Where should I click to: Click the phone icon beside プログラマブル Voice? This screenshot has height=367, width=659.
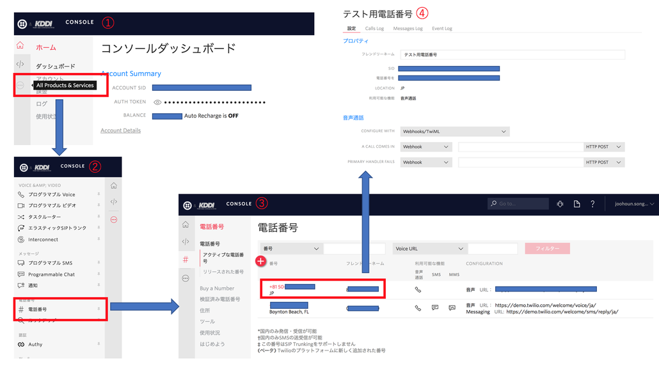pos(21,194)
